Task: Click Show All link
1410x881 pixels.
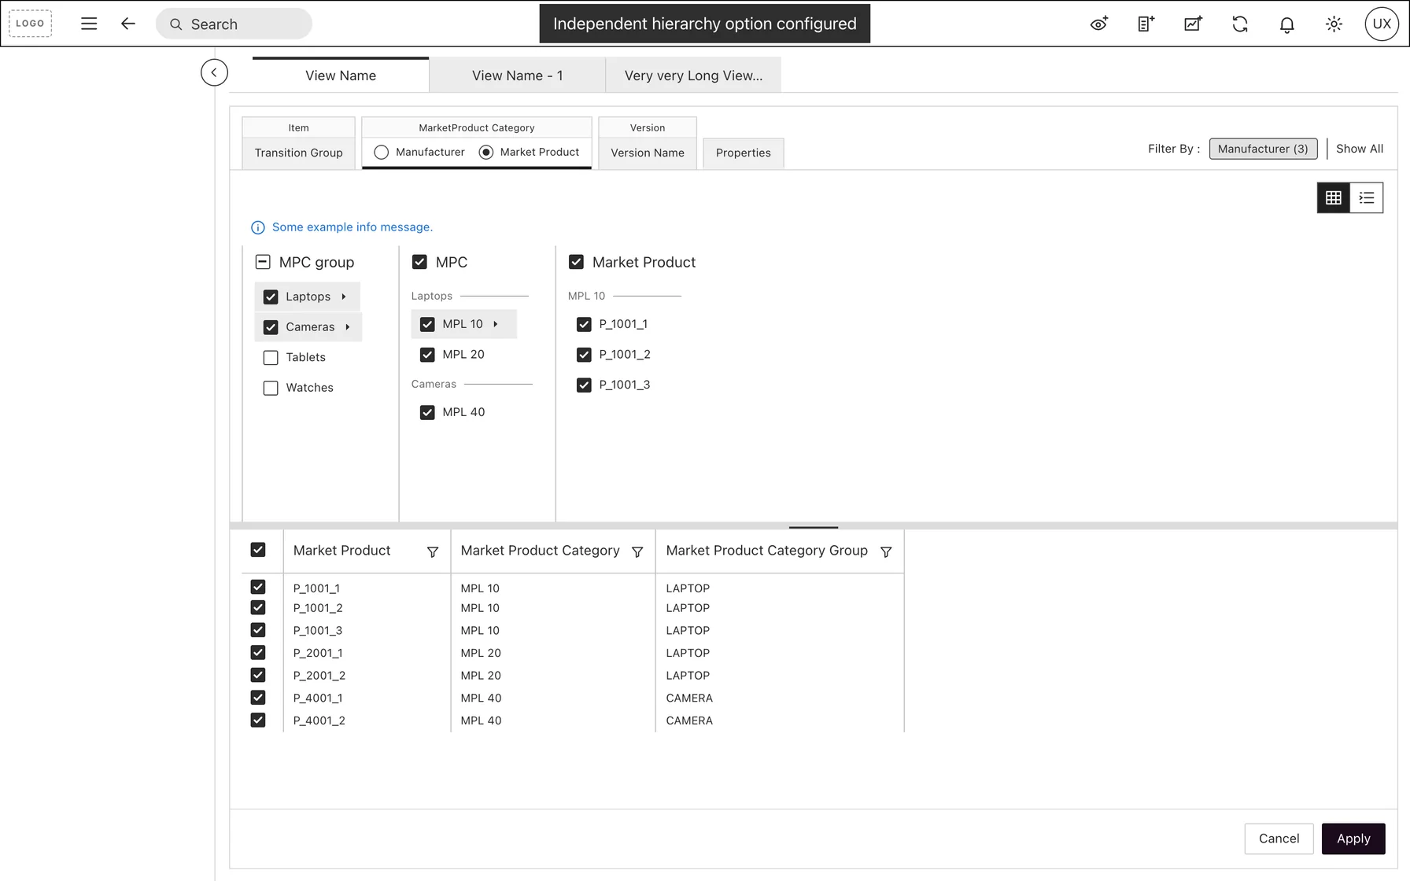Action: pos(1360,149)
